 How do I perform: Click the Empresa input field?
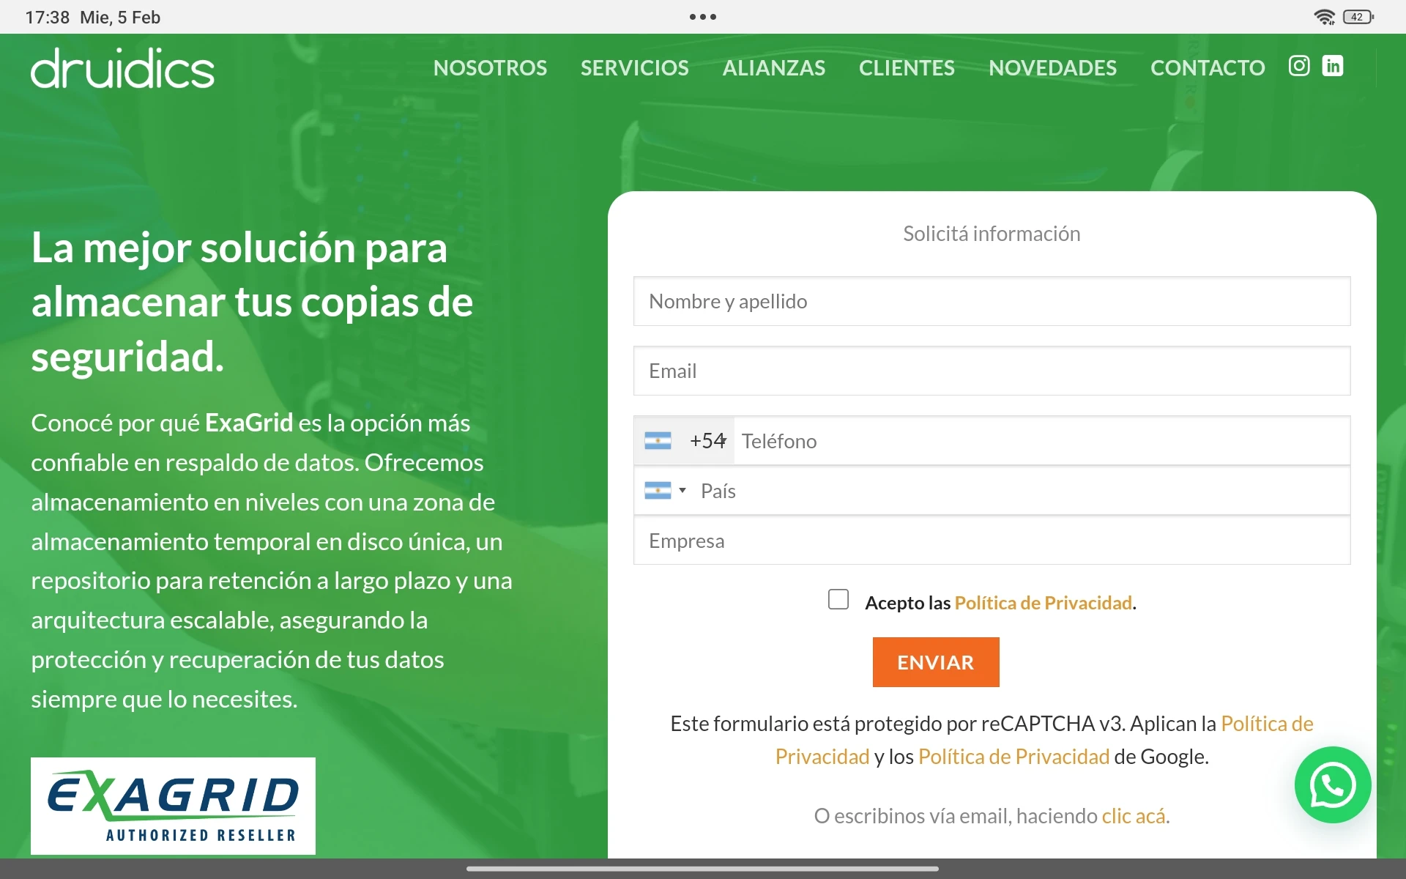(992, 541)
